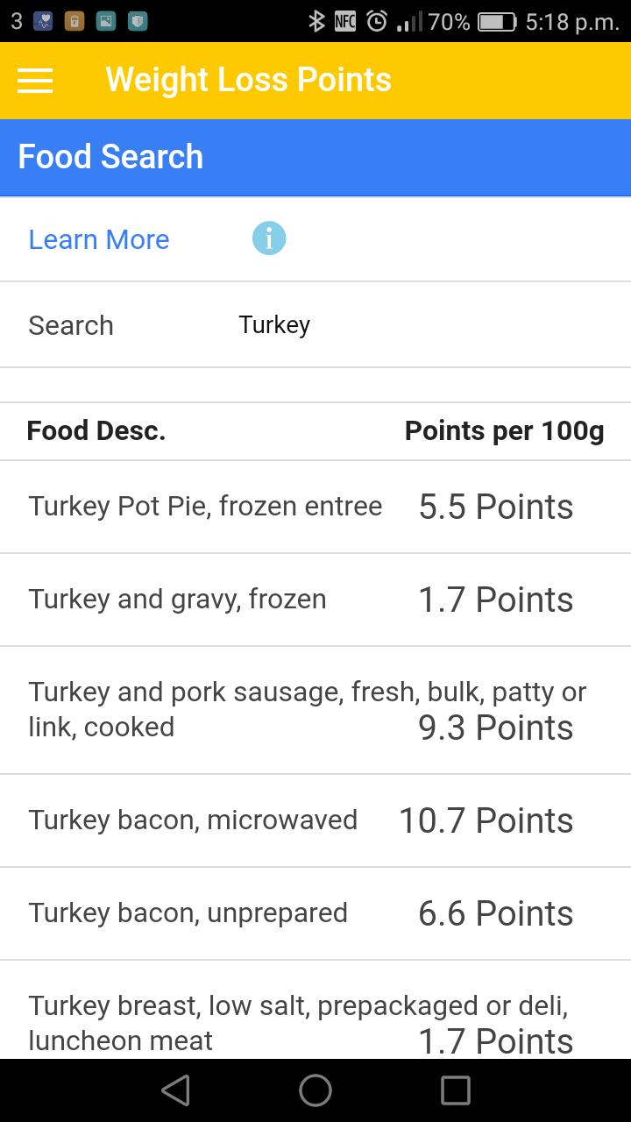Select Turkey bacon, unprepared item
This screenshot has height=1122, width=631.
315,913
